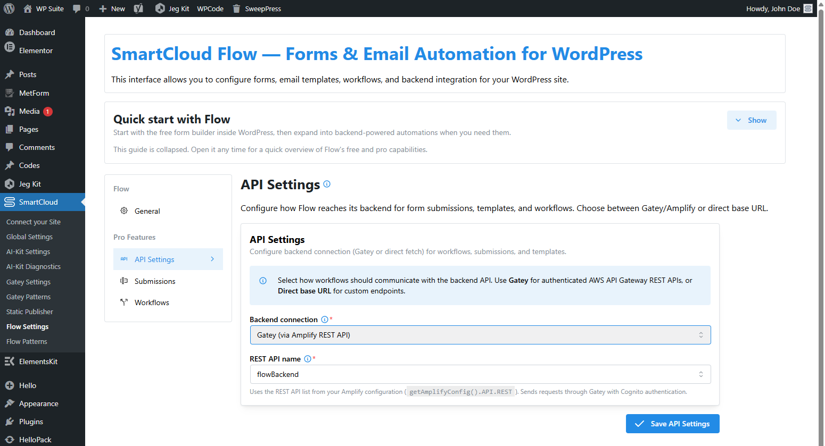
Task: Click the SweepPress trash icon
Action: pos(236,9)
